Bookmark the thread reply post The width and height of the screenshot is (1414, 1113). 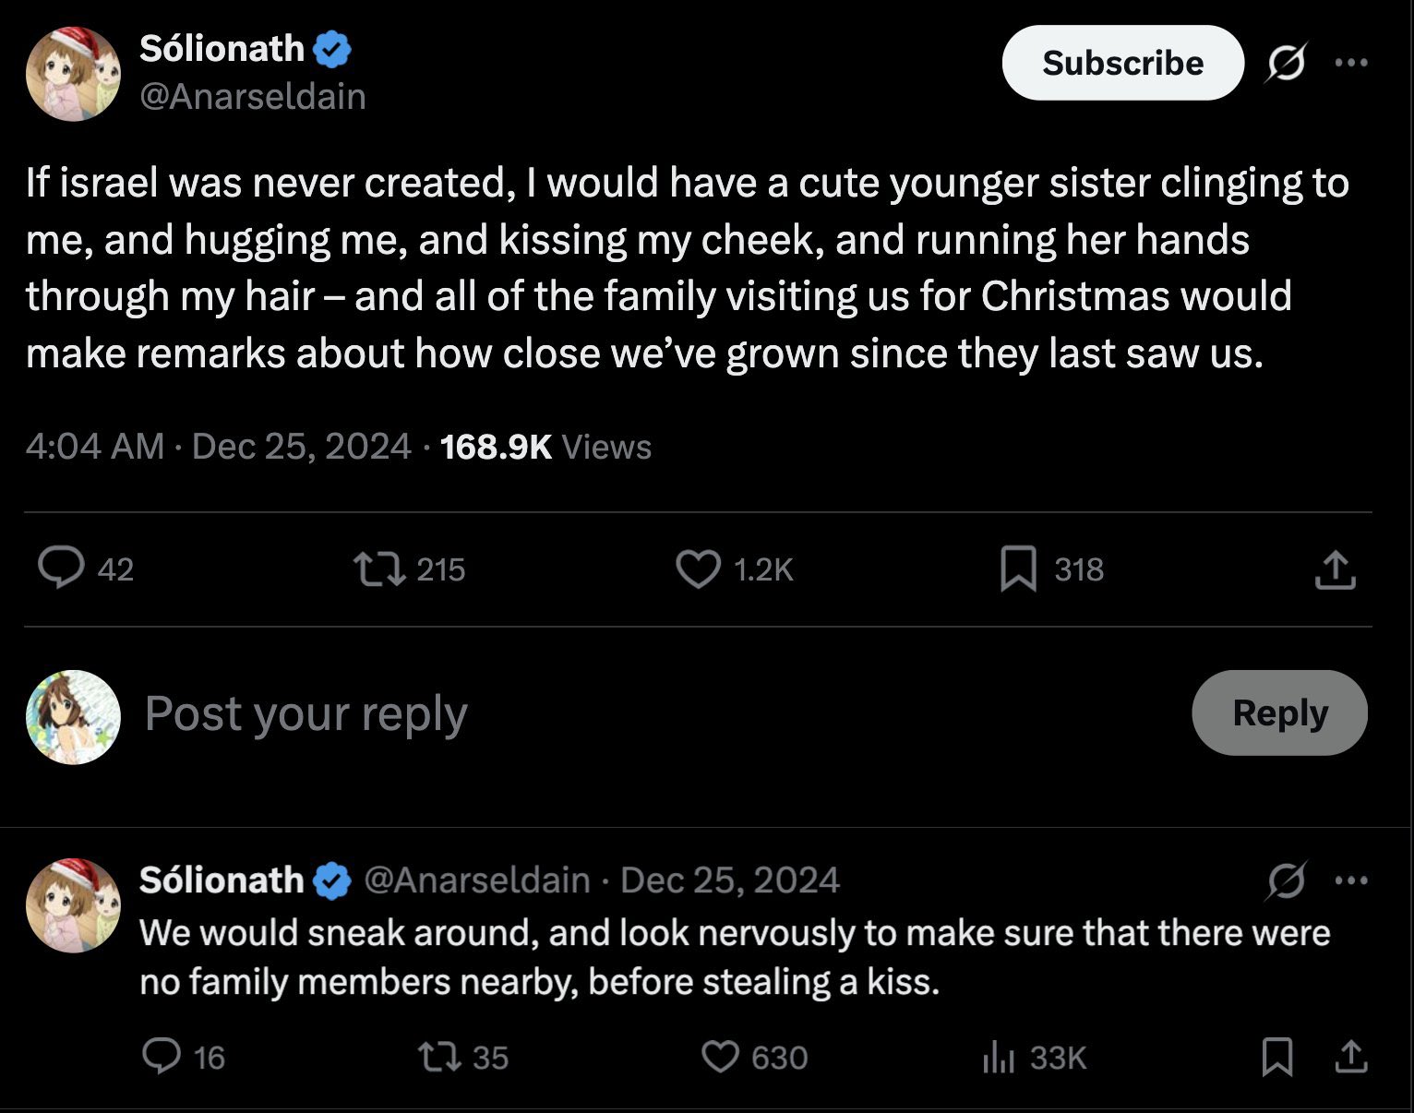coord(1277,1057)
